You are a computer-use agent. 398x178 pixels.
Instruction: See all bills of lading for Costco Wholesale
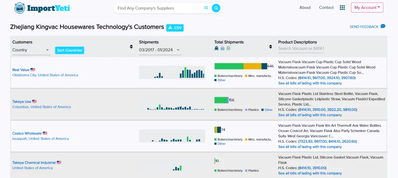(310, 147)
